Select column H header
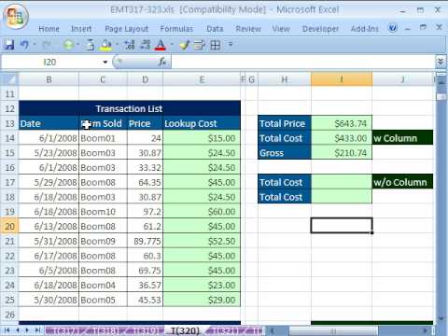 (285, 79)
